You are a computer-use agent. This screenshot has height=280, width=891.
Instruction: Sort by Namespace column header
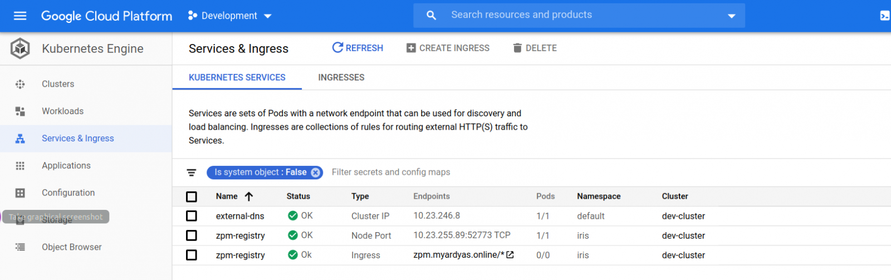[599, 197]
